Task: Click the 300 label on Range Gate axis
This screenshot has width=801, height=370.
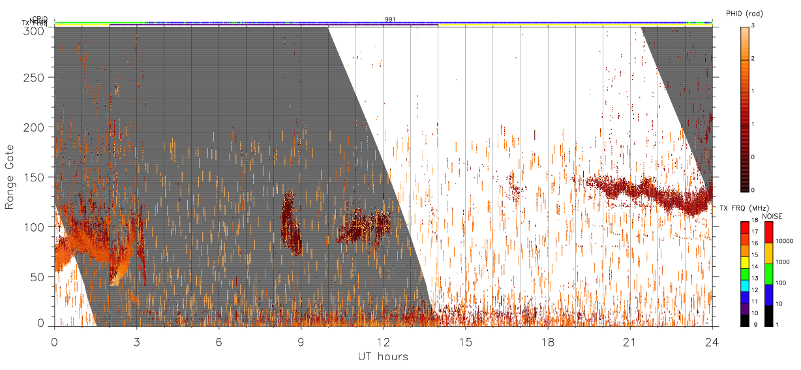Action: point(35,30)
